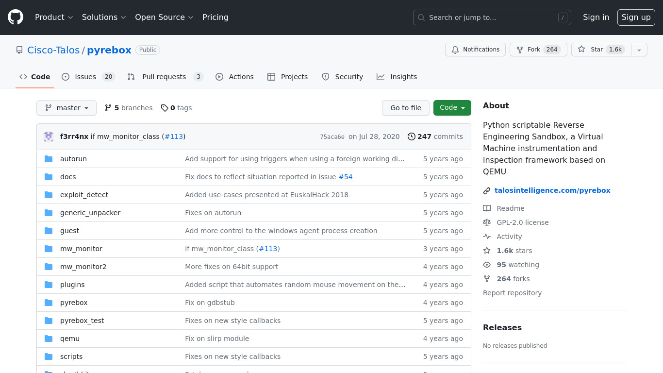Click the license scale icon

click(487, 222)
